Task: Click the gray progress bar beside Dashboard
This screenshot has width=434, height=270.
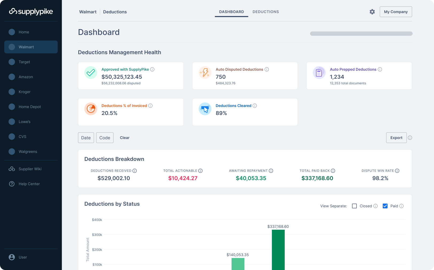Action: [x=361, y=34]
